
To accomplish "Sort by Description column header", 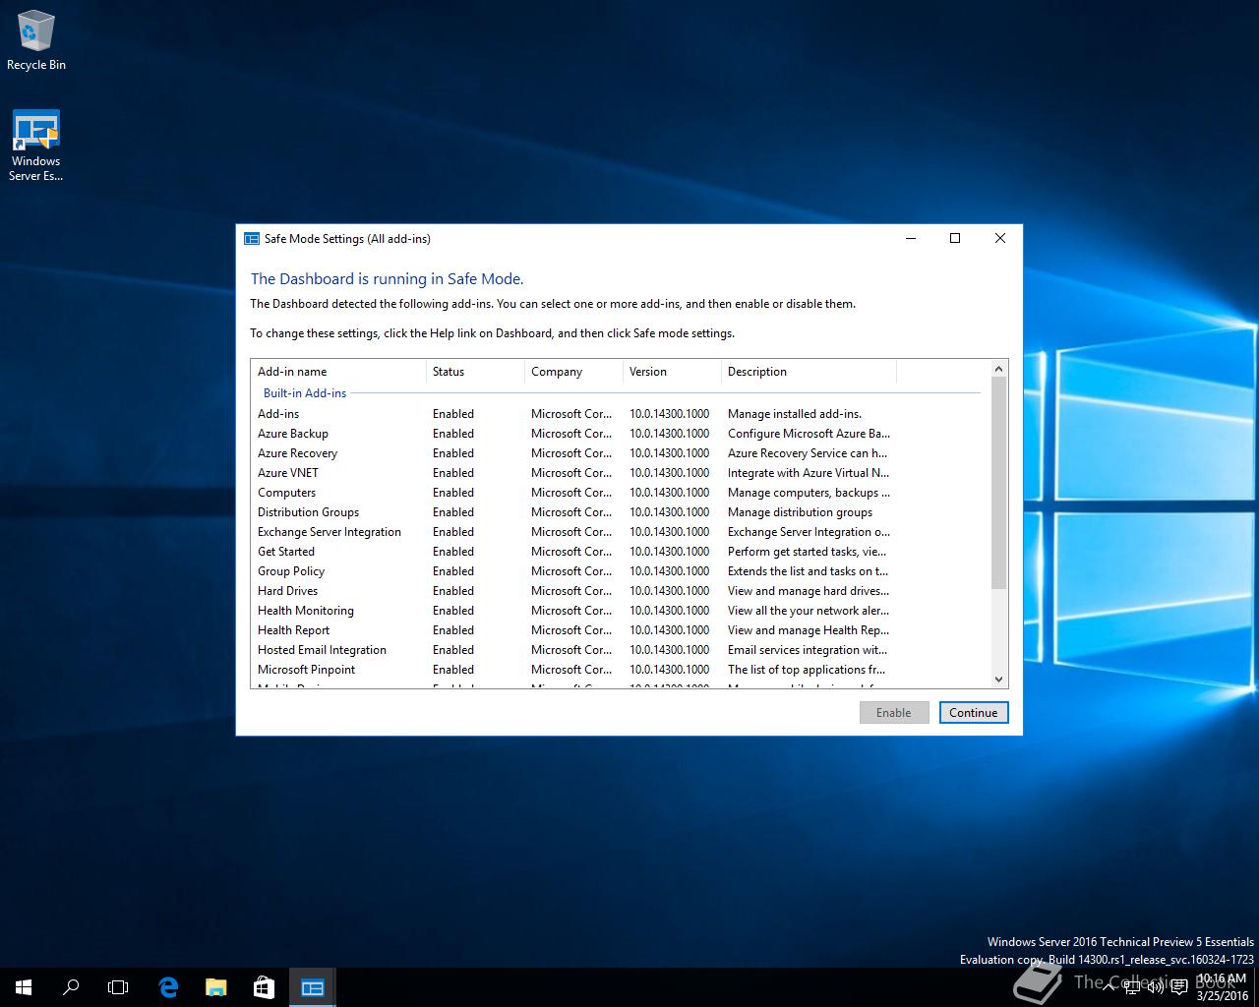I will click(809, 372).
